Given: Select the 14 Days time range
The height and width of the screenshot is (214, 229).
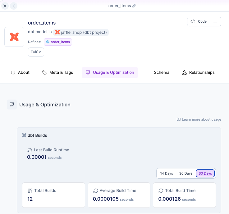Looking at the screenshot, I should tap(167, 173).
